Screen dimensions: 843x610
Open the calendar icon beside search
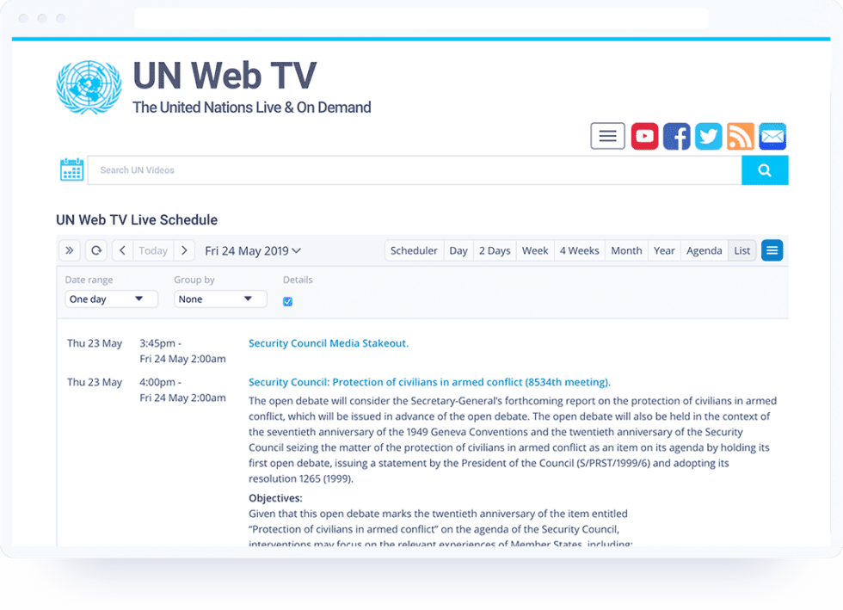pos(71,170)
